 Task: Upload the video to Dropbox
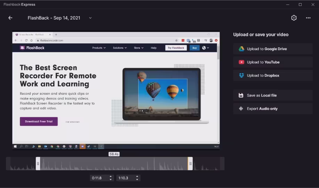tap(273, 76)
